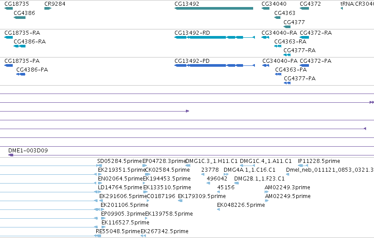Select the EK219351.5prime EST
Image resolution: width=374 pixels, height=238 pixels.
[100, 174]
